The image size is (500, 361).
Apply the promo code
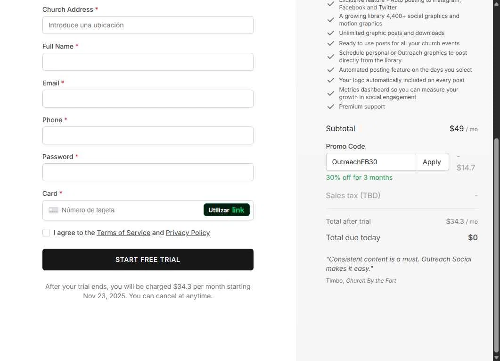(x=432, y=162)
